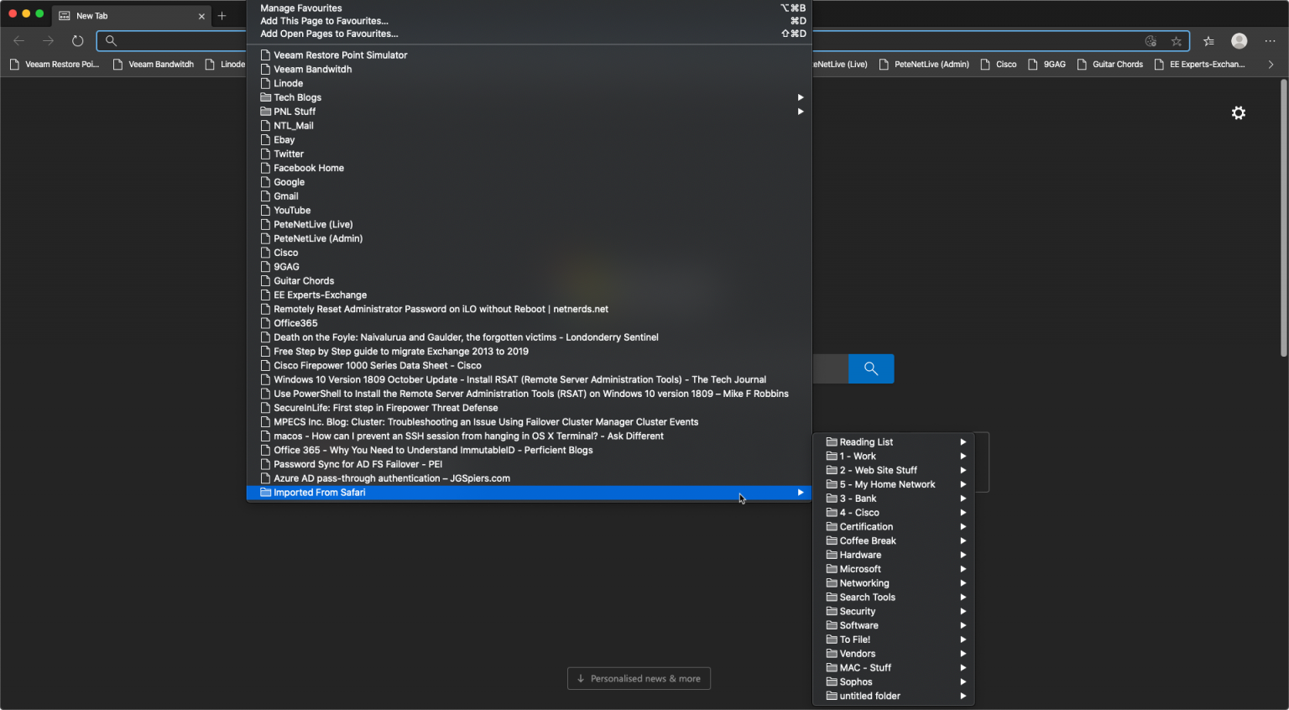The width and height of the screenshot is (1289, 710).
Task: Open the favourites list icon
Action: (1208, 40)
